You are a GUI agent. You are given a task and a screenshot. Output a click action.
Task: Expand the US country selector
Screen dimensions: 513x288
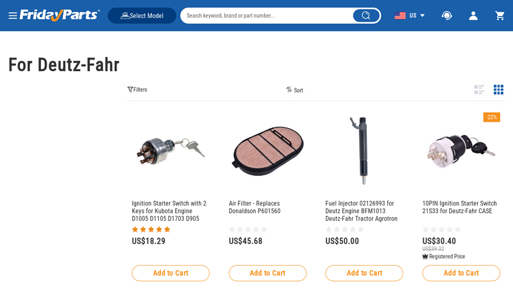pyautogui.click(x=410, y=15)
